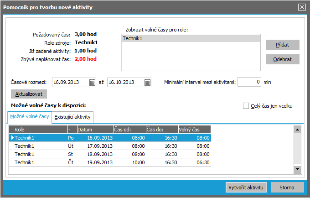Cancel with the Storno button
The height and width of the screenshot is (198, 310).
tap(287, 188)
